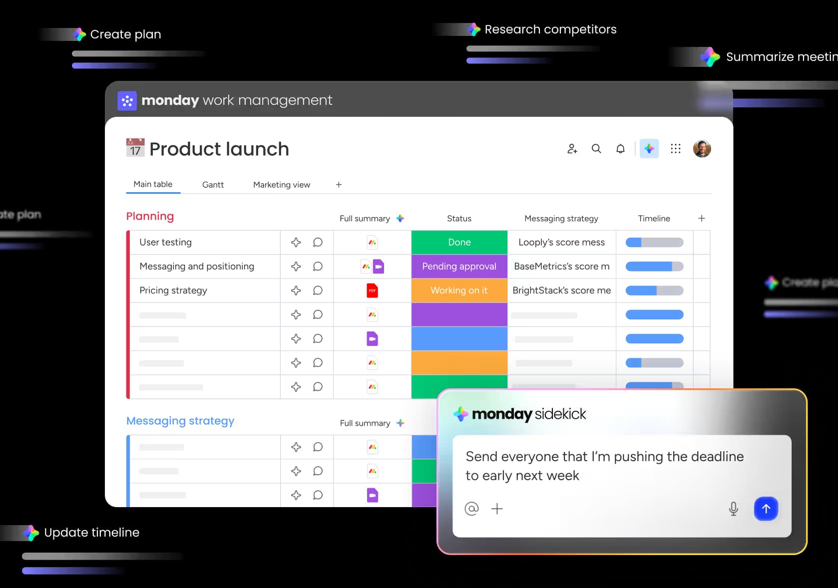Open comments for Pricing strategy row
This screenshot has width=838, height=588.
pos(318,291)
